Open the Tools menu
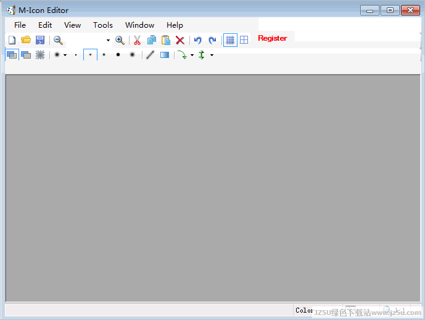425x320 pixels. point(103,25)
